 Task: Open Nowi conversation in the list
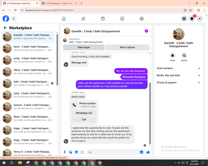(x=28, y=118)
